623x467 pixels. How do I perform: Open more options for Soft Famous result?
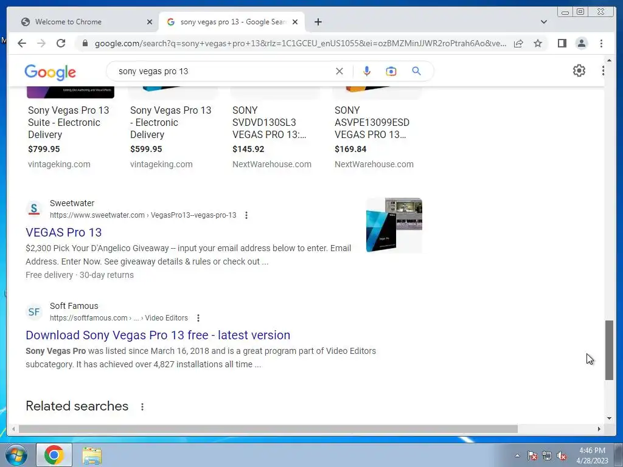(198, 318)
